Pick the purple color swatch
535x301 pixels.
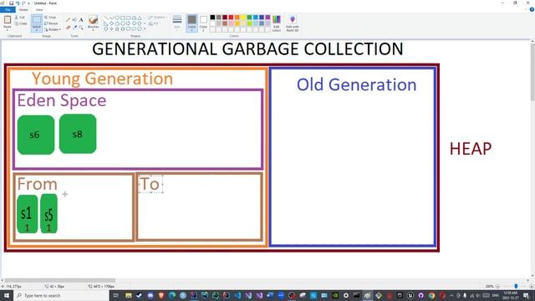[x=267, y=18]
